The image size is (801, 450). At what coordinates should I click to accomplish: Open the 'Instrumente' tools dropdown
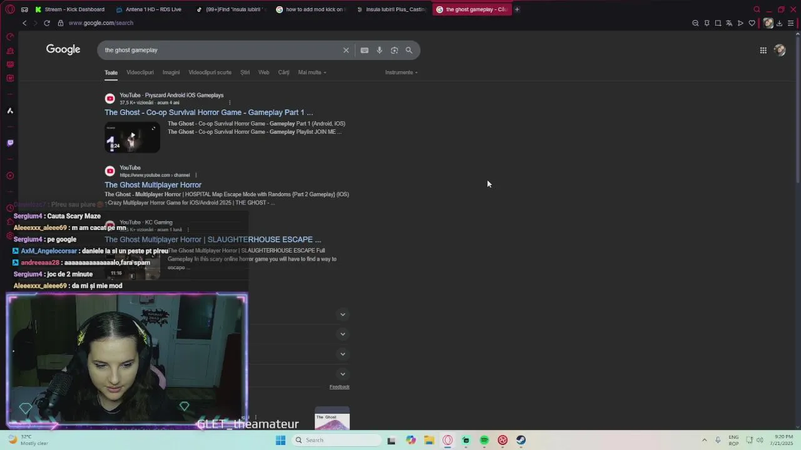click(401, 72)
